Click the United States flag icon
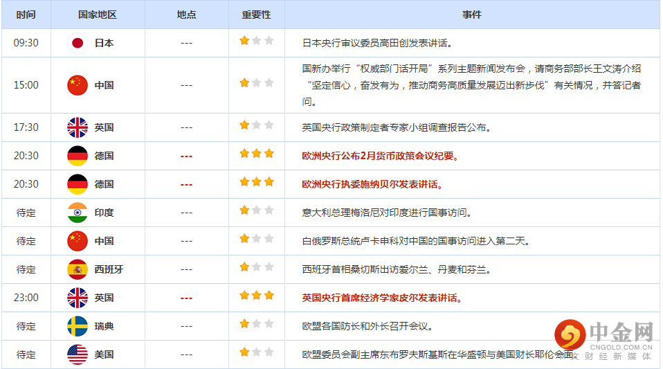The height and width of the screenshot is (369, 663). (x=78, y=354)
